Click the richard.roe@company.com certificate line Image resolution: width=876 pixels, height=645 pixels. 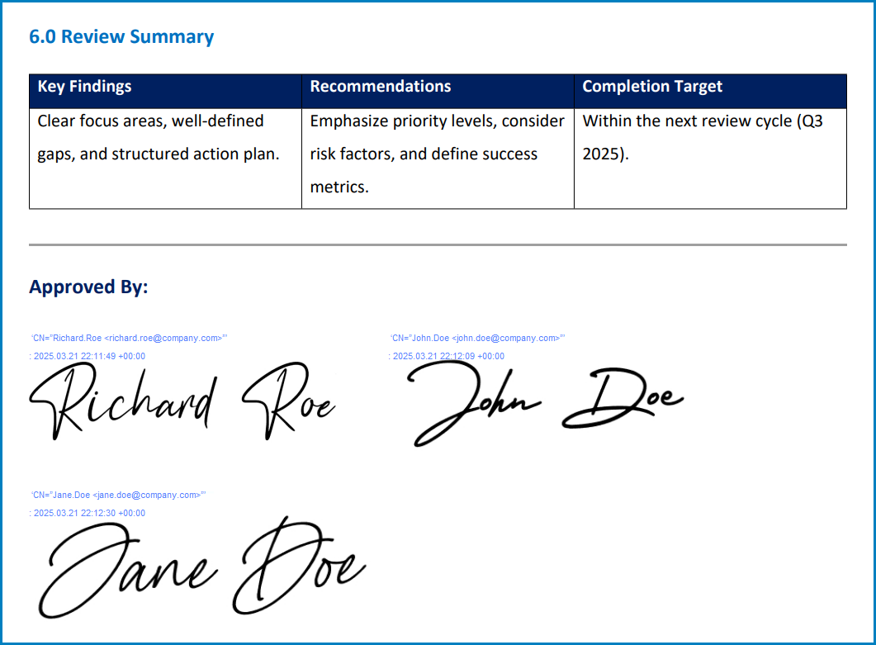coord(129,338)
